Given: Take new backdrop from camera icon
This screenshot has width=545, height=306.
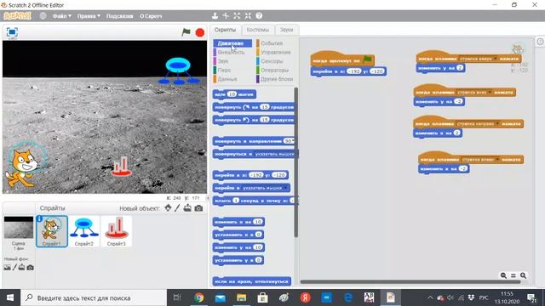Looking at the screenshot, I should pos(31,268).
